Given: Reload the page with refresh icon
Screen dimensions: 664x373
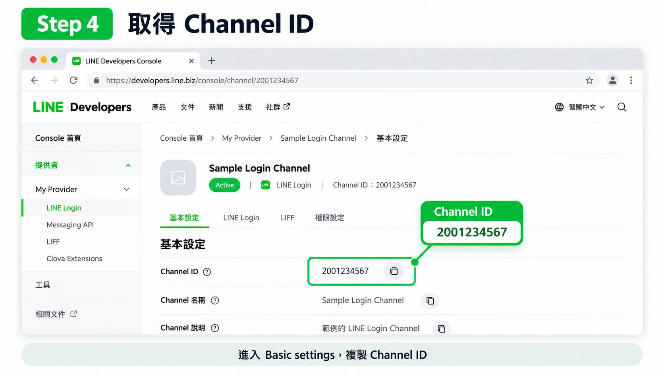Looking at the screenshot, I should [73, 80].
